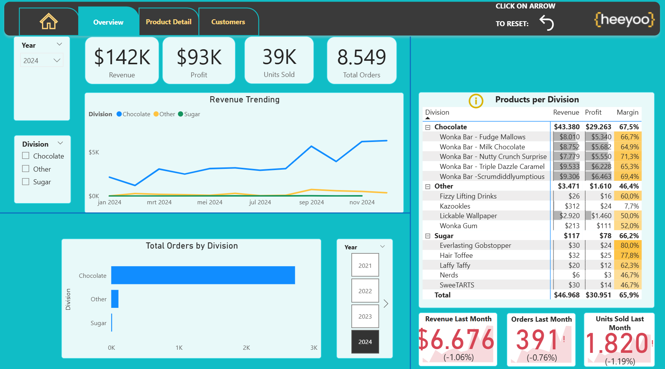Screen dimensions: 665x369
Task: Tick the Sugar division checkbox
Action: pyautogui.click(x=26, y=182)
